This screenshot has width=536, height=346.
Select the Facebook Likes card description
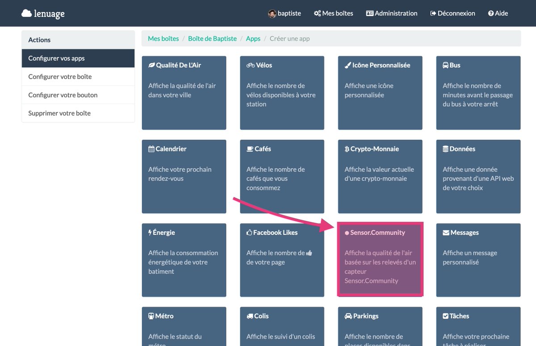tap(280, 258)
